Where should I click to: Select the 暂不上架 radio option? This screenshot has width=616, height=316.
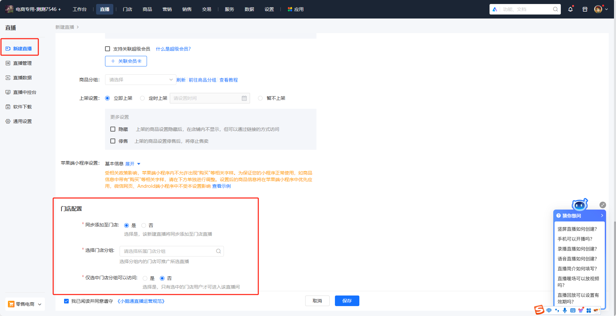[x=260, y=98]
